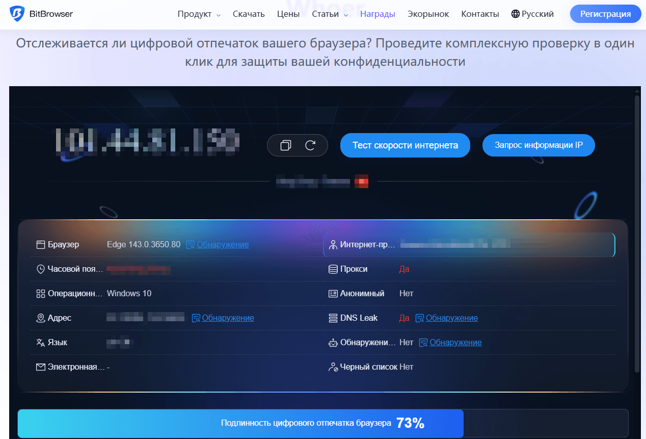This screenshot has height=439, width=646.
Task: Click the Браузер window icon
Action: [41, 245]
